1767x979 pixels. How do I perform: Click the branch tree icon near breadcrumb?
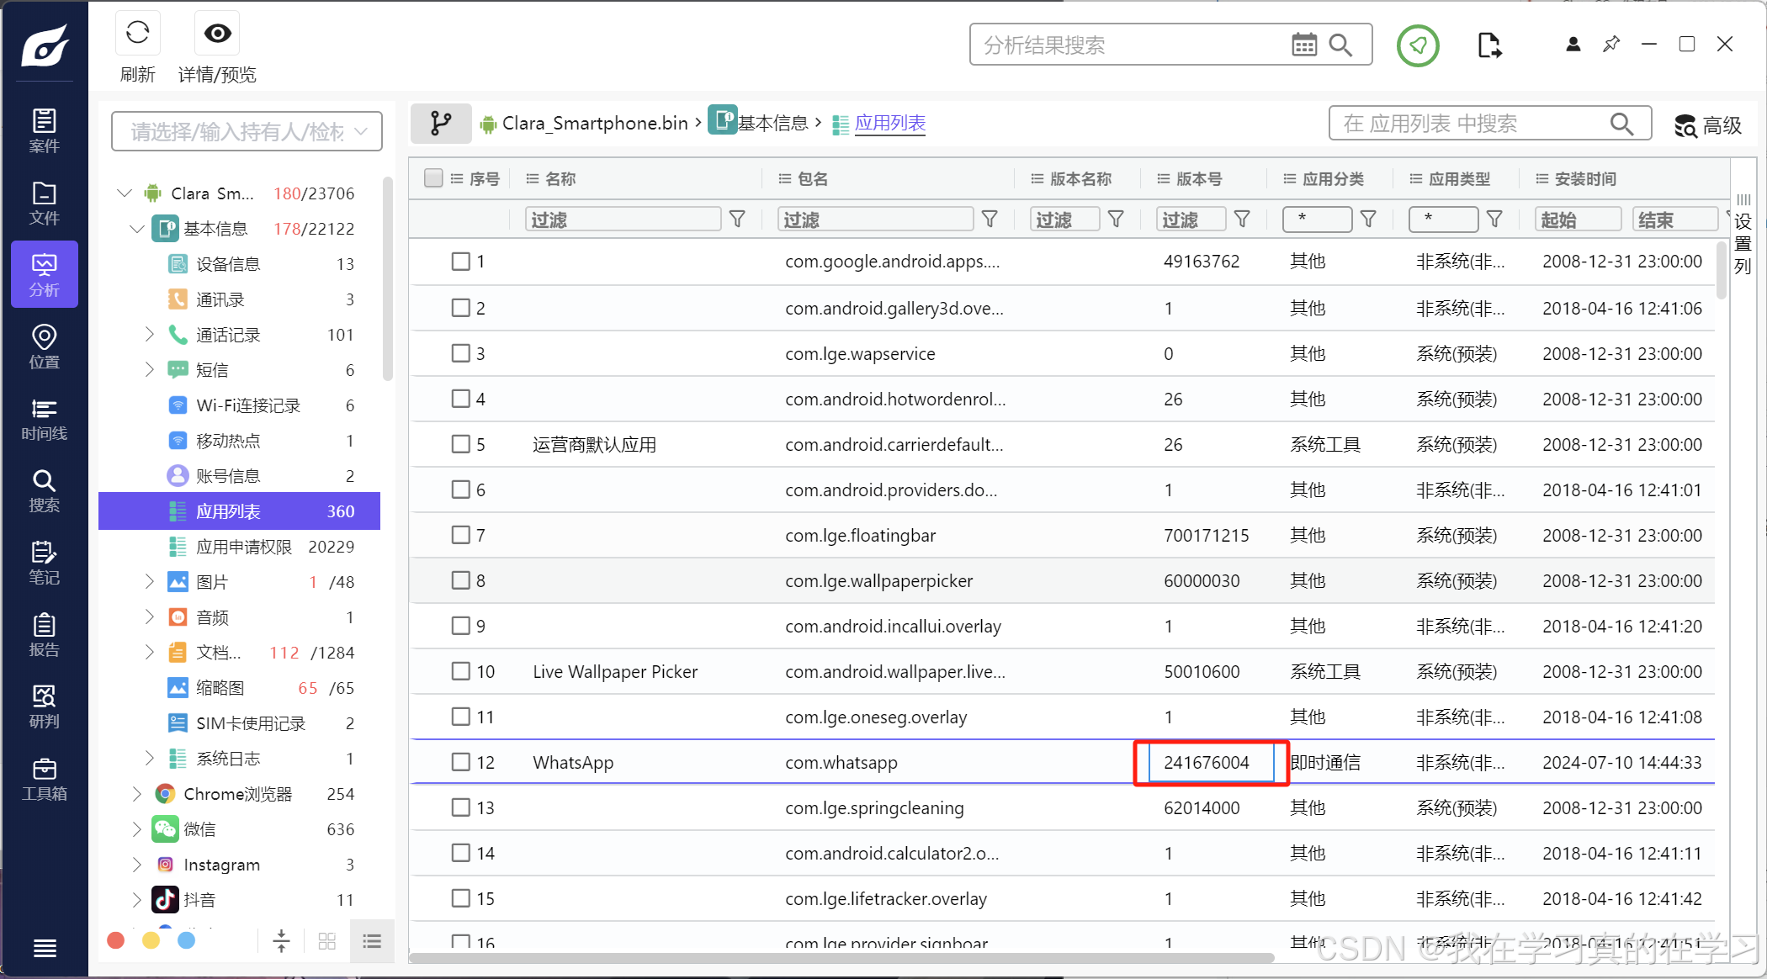tap(441, 124)
